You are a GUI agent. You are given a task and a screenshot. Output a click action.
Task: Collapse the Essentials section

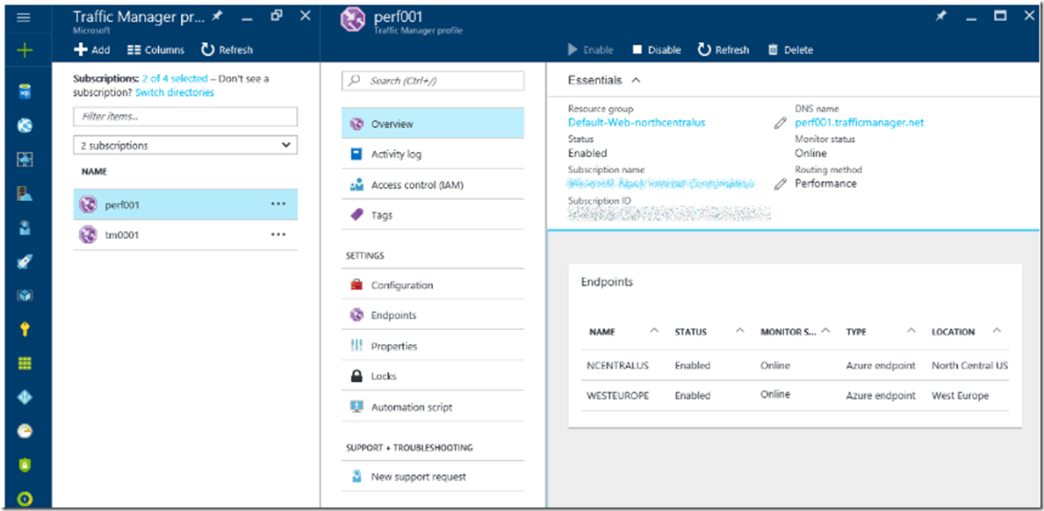point(636,80)
